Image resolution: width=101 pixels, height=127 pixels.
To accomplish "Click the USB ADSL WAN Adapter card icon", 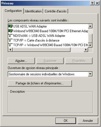I will click(10, 26).
